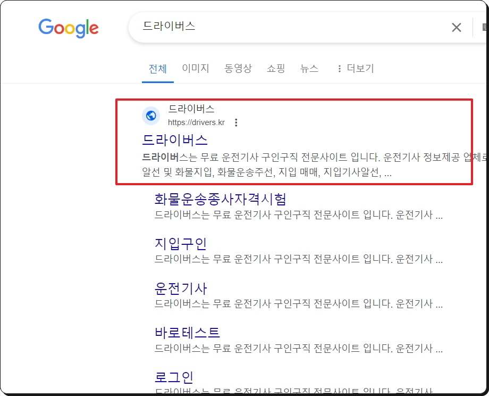Open the 드라이버스 main result title link

coord(175,140)
